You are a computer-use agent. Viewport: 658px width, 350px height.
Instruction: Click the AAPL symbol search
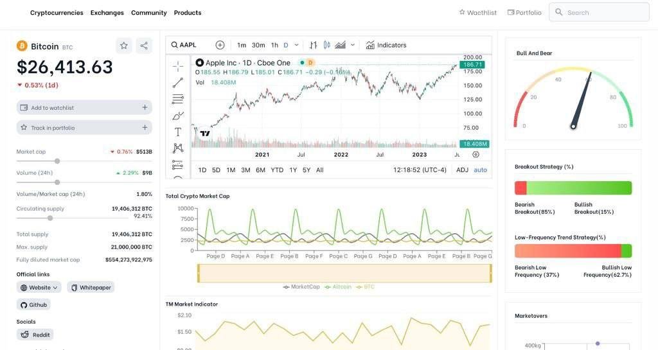(184, 45)
